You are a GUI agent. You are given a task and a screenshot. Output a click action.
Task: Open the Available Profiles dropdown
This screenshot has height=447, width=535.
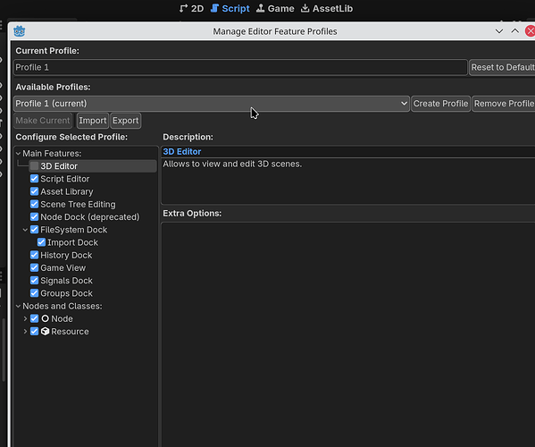coord(211,104)
